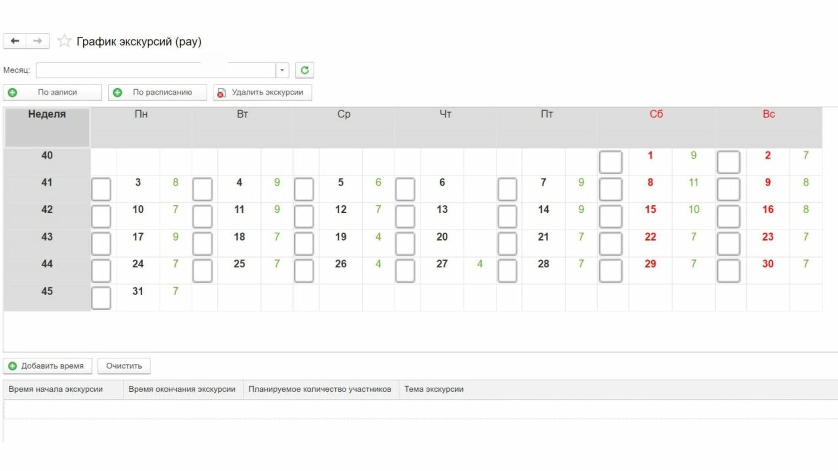The width and height of the screenshot is (838, 471).
Task: Tick the checkbox for Monday 31
Action: [101, 298]
